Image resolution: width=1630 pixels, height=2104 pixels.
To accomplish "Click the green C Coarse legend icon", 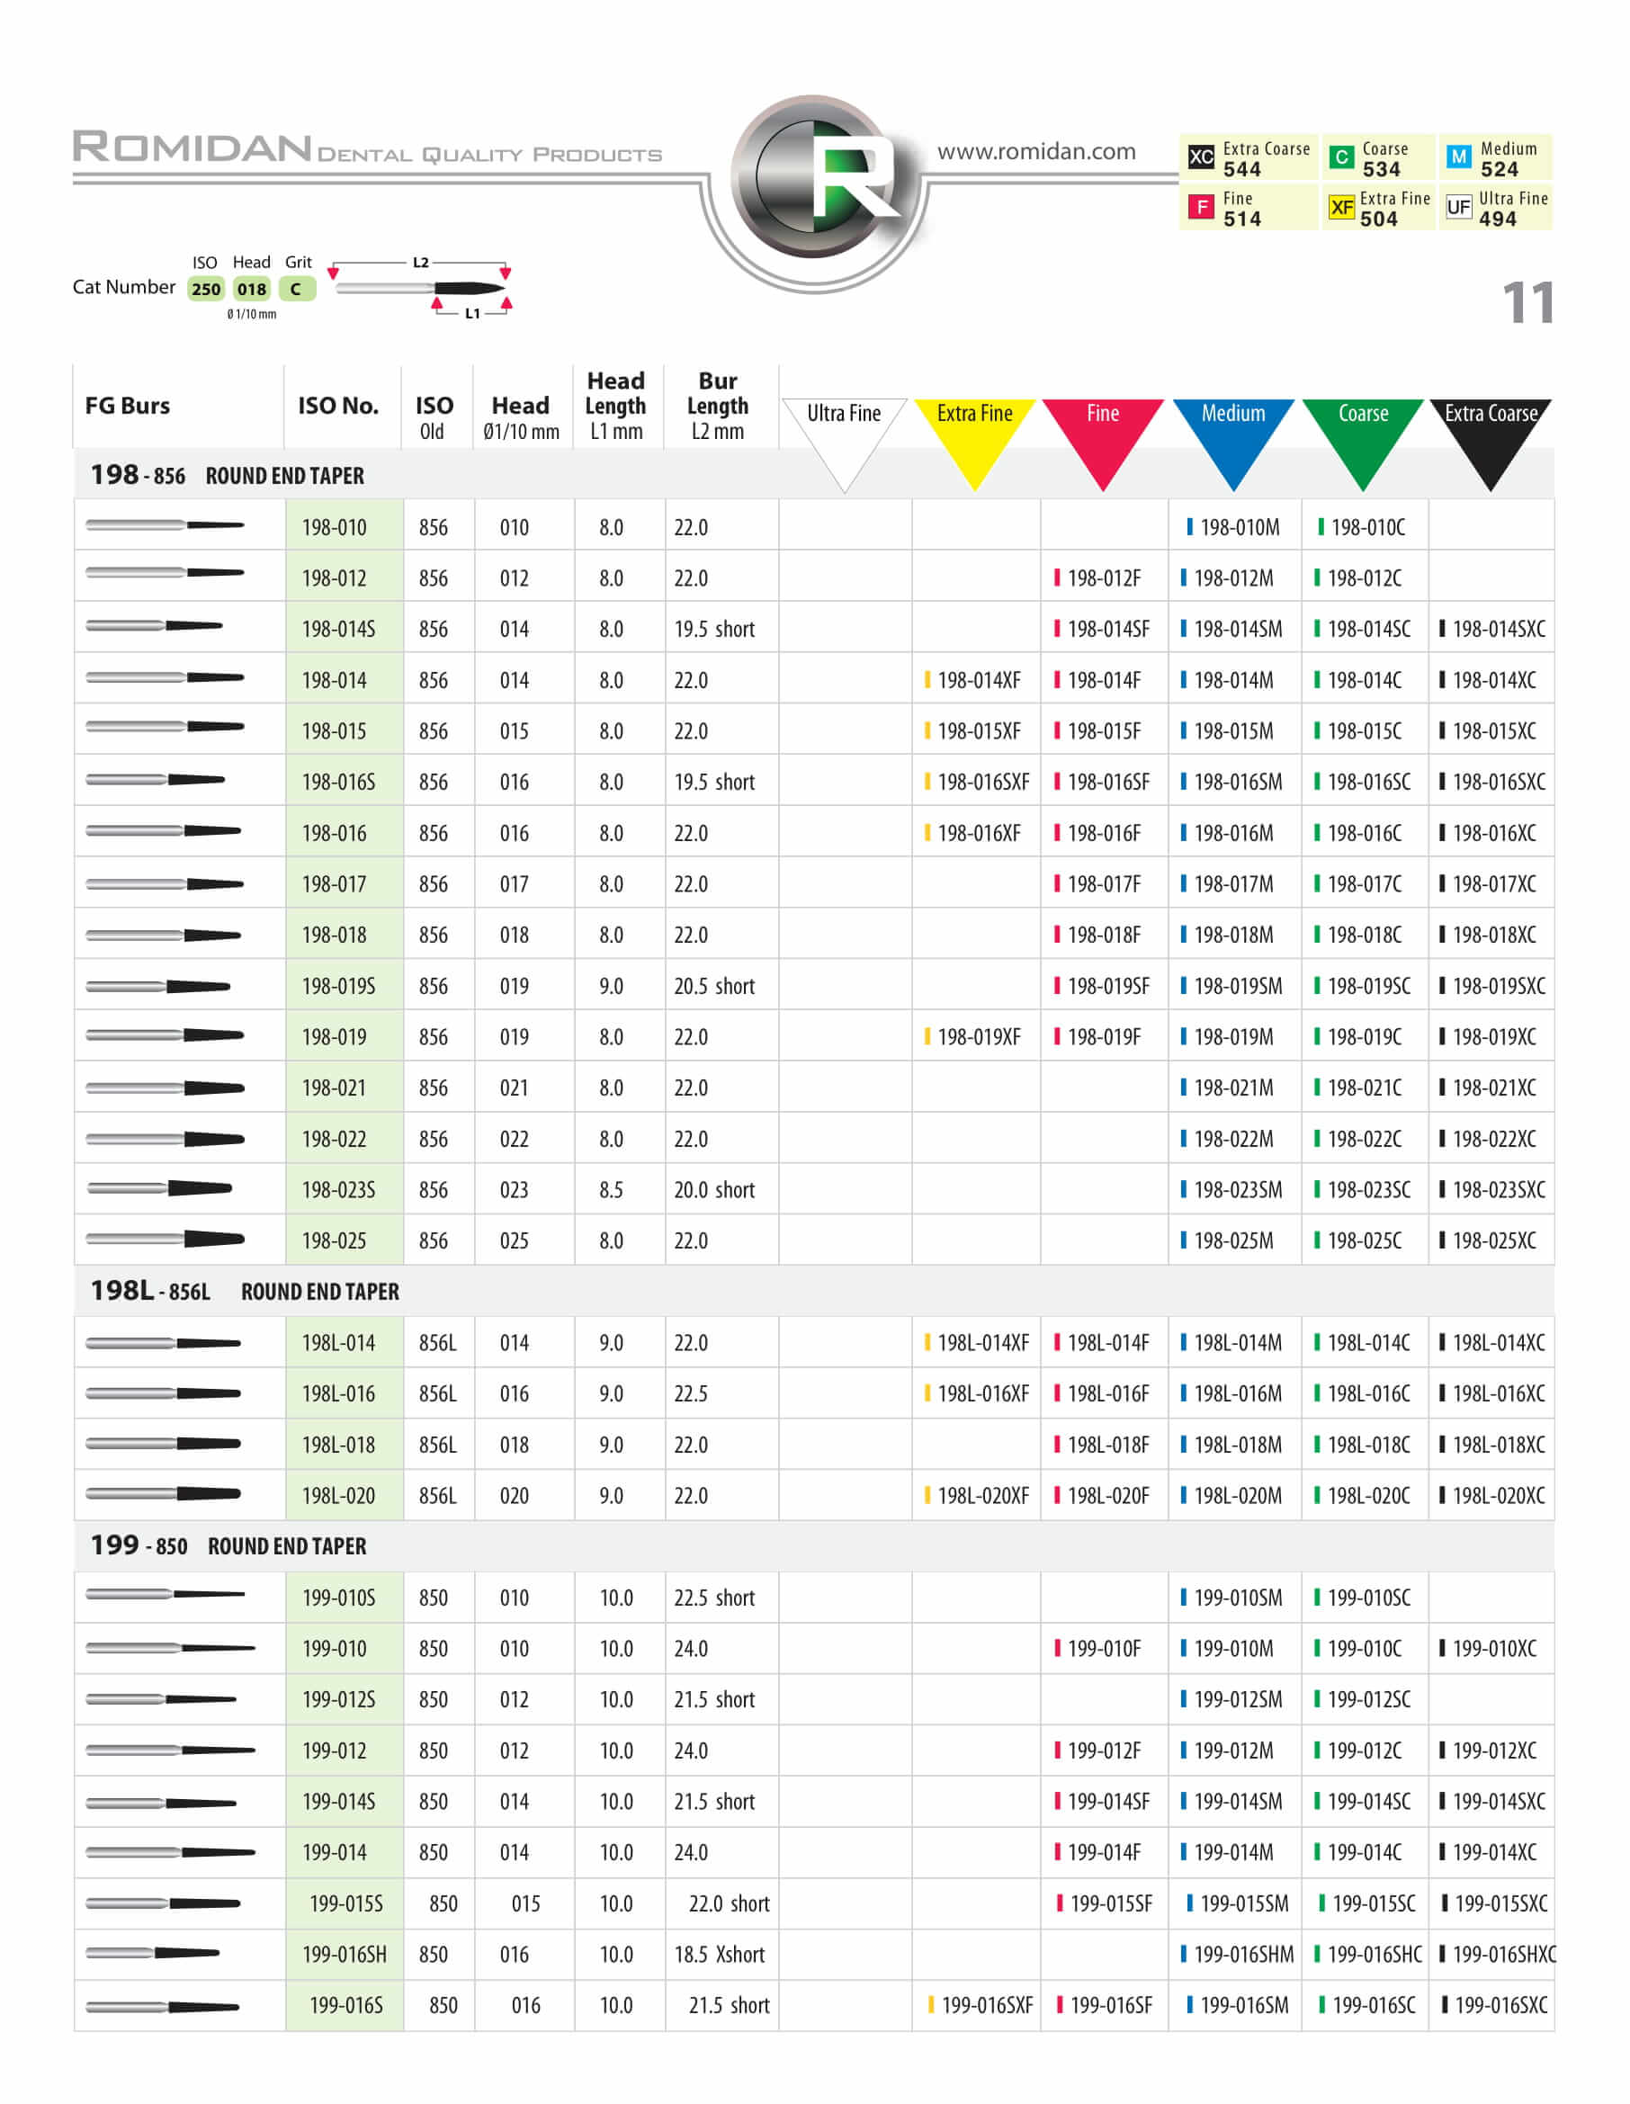I will [1341, 157].
